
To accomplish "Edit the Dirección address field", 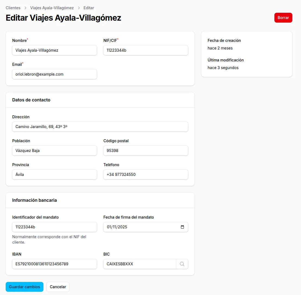I will 100,127.
